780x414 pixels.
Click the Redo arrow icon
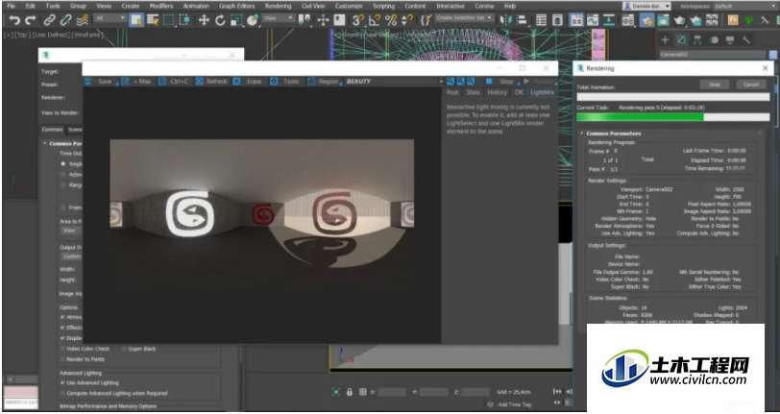pos(31,20)
